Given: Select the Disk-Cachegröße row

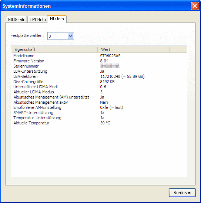Looking at the screenshot, I should pos(99,82).
